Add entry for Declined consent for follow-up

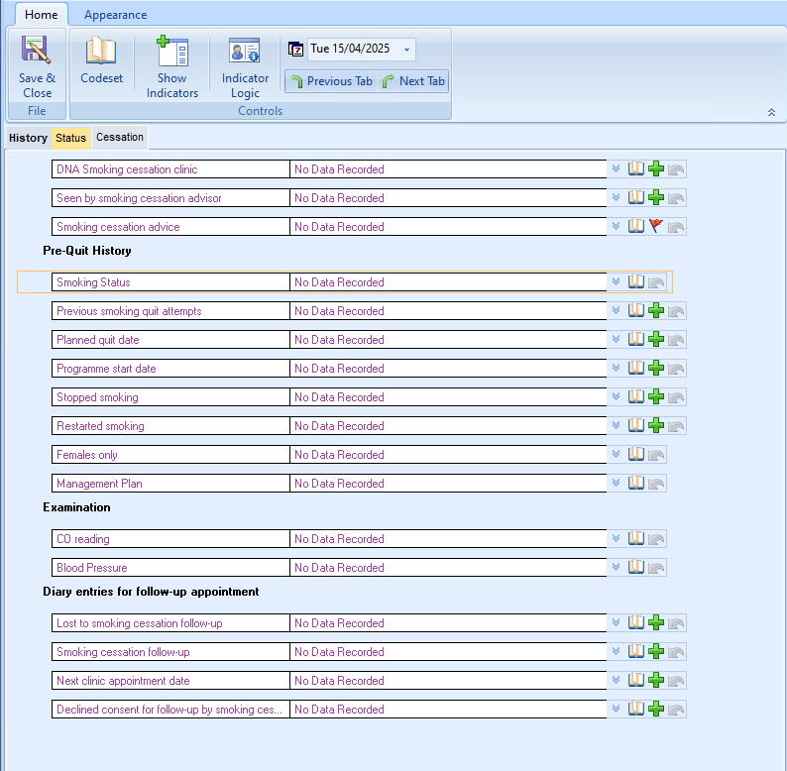point(656,709)
